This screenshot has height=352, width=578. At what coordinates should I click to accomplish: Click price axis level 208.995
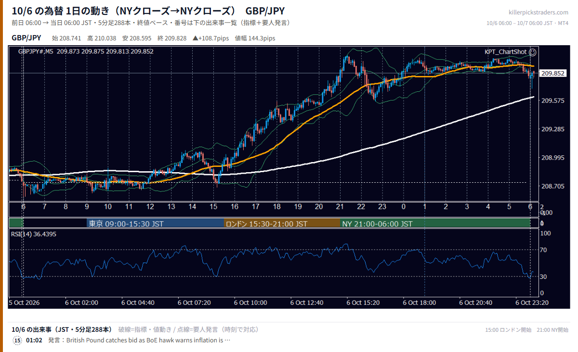pos(553,158)
